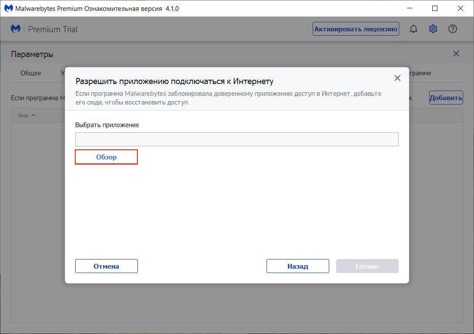
Task: Maximize the Malwarebytes window
Action: (435, 9)
